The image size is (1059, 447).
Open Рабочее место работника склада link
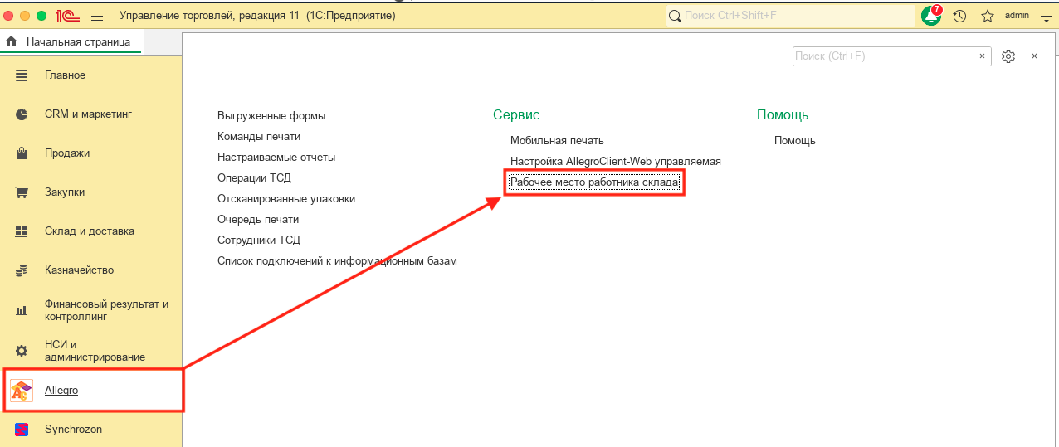point(594,182)
